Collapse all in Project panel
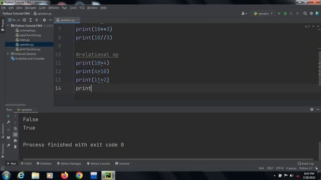This screenshot has height=180, width=321. pos(37,20)
